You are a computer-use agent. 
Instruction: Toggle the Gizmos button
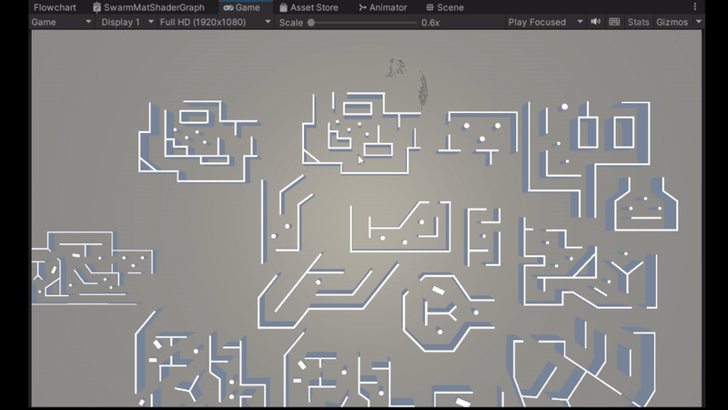672,22
